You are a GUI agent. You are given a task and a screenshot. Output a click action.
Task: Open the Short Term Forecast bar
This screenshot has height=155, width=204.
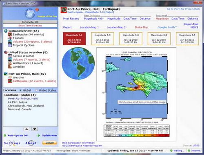30,26
